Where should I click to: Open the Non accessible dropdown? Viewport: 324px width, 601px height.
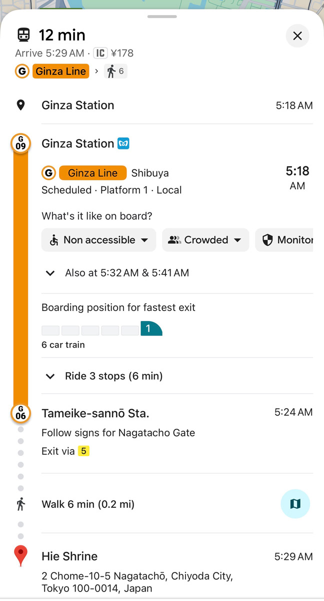tap(99, 240)
